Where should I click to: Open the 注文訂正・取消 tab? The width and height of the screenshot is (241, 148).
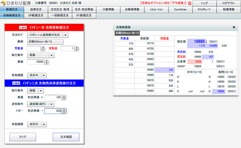[60, 9]
